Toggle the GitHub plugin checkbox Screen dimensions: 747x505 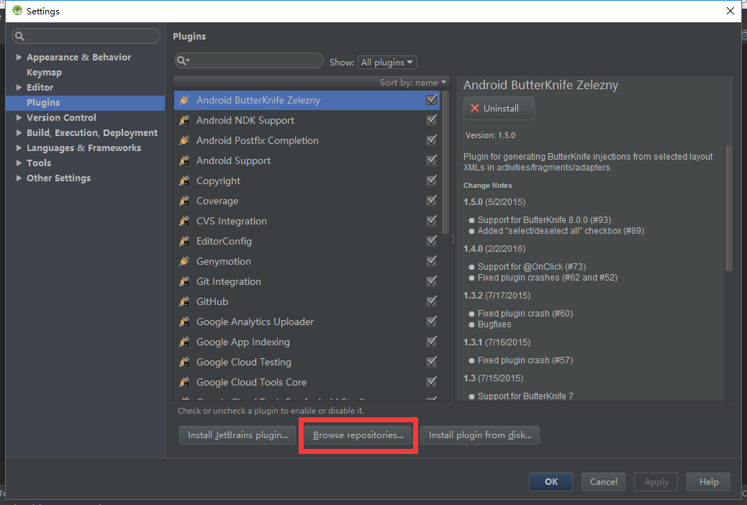tap(432, 301)
